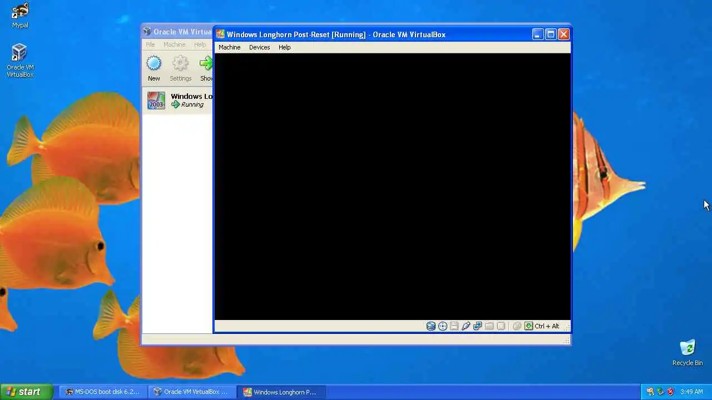This screenshot has width=712, height=400.
Task: Click inside the black VM display area
Action: [x=392, y=186]
